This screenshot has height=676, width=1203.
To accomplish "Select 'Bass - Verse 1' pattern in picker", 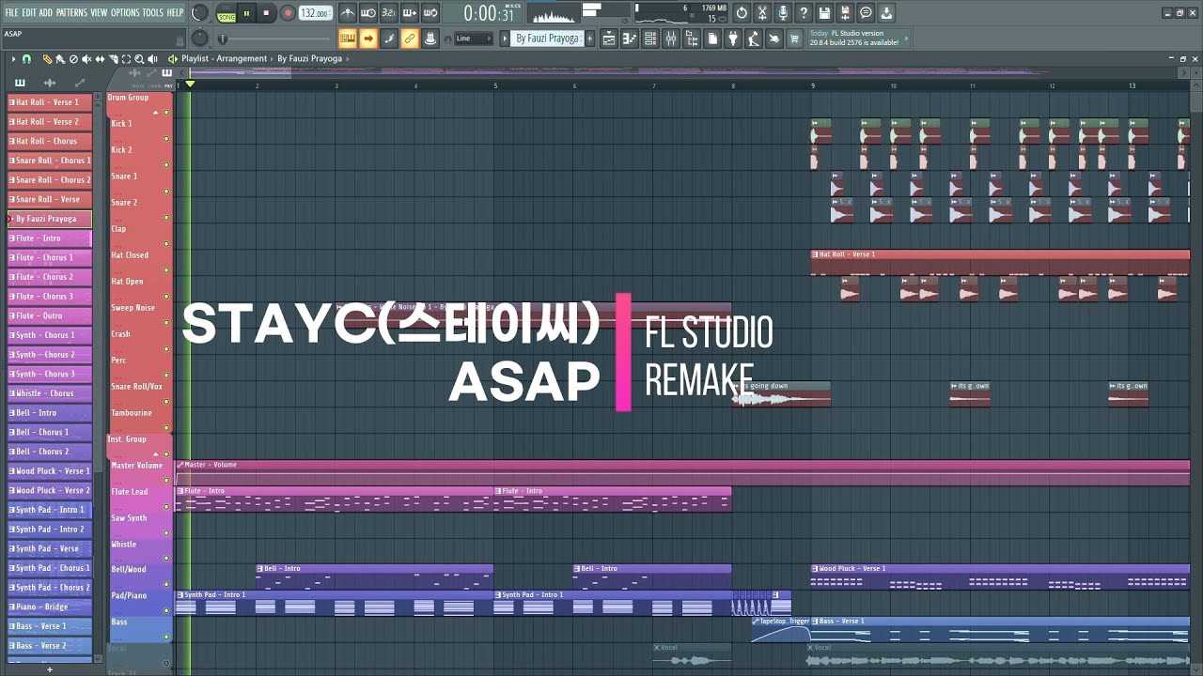I will tap(50, 626).
